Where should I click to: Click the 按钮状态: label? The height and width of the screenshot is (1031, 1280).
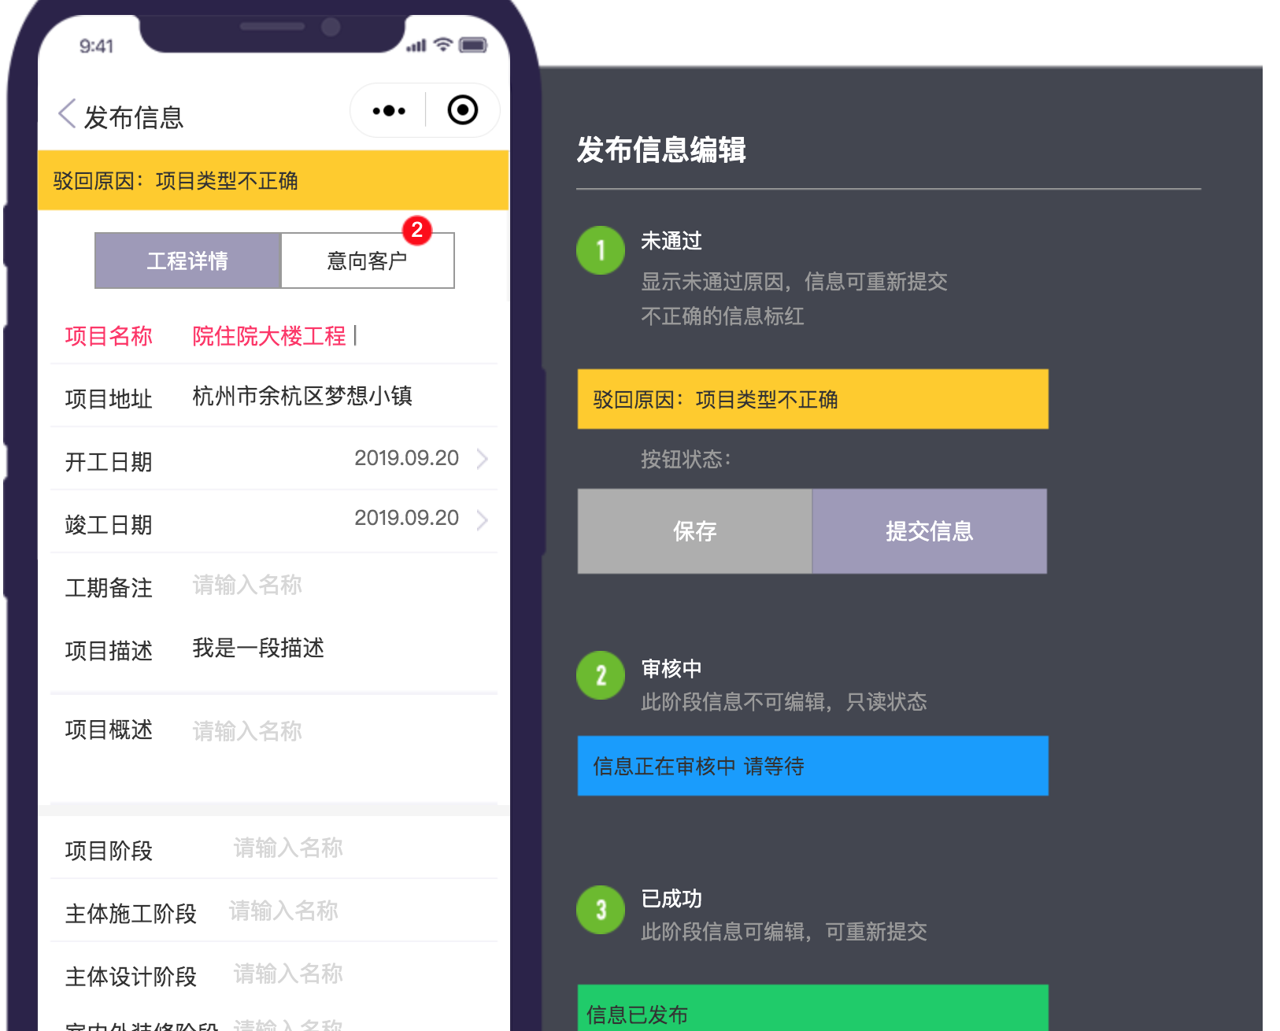click(686, 459)
